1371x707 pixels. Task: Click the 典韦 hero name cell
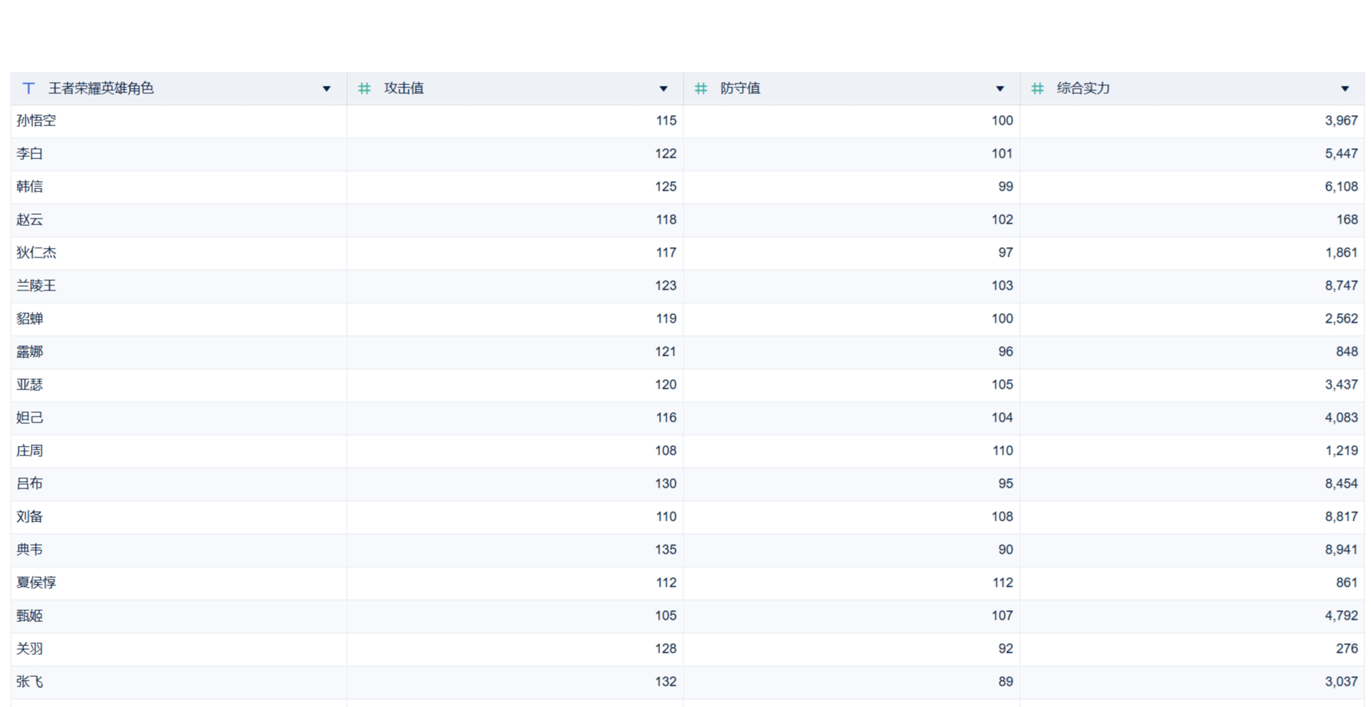click(179, 550)
